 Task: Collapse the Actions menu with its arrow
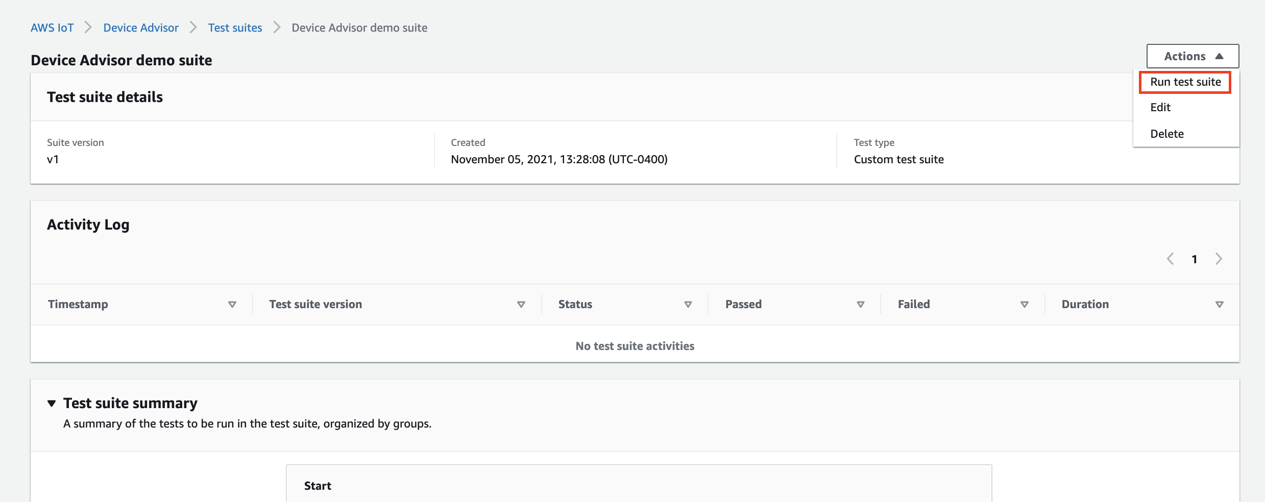[1220, 56]
